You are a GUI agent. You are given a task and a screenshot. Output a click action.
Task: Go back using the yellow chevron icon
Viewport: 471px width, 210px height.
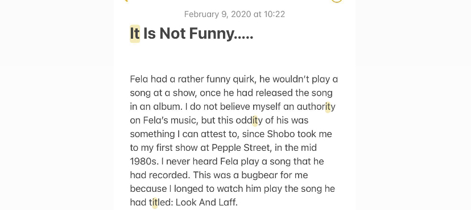point(126,1)
